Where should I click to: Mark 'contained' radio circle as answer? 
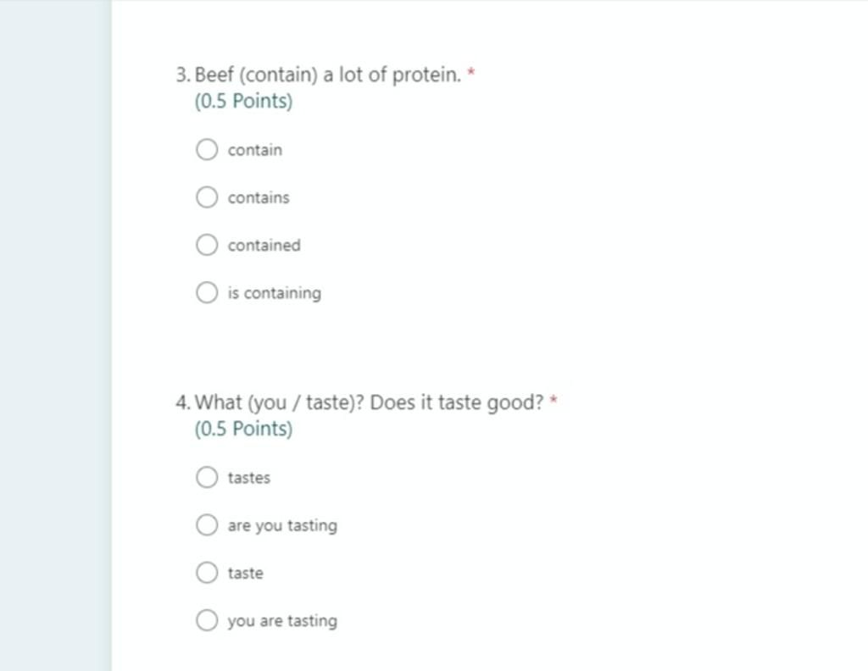pyautogui.click(x=207, y=245)
